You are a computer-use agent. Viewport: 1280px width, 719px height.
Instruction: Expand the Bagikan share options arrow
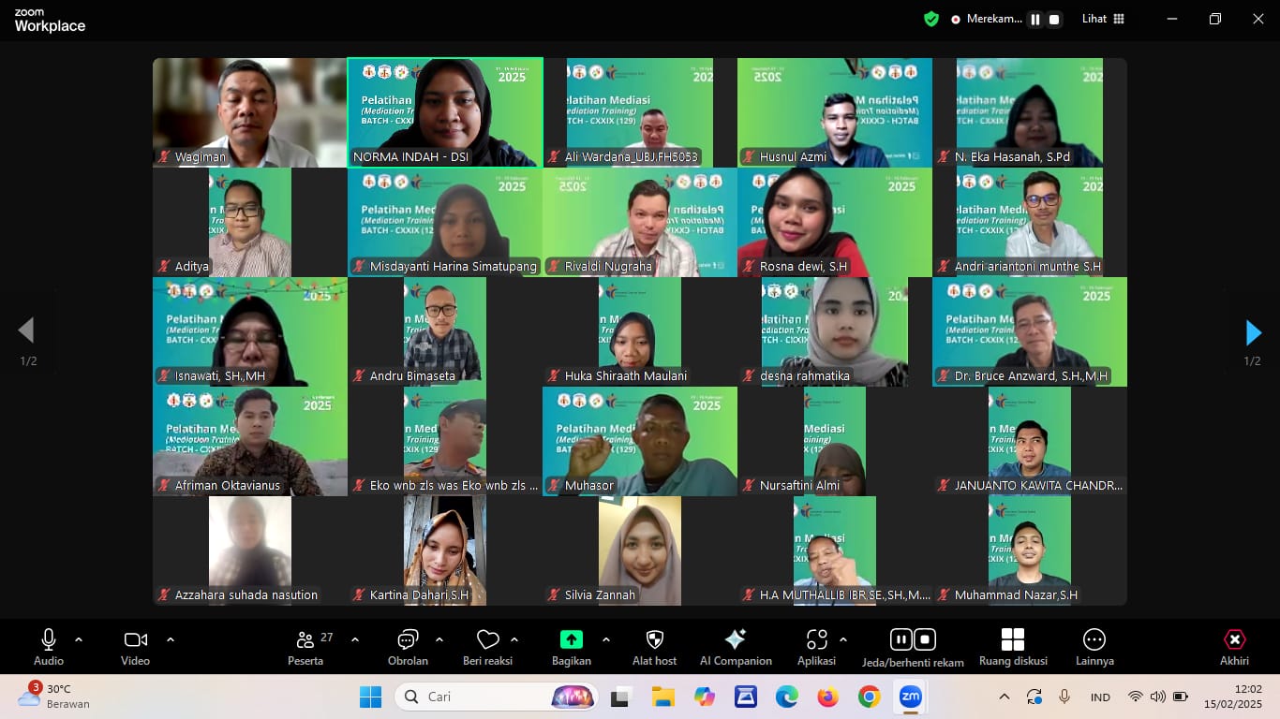pos(605,639)
